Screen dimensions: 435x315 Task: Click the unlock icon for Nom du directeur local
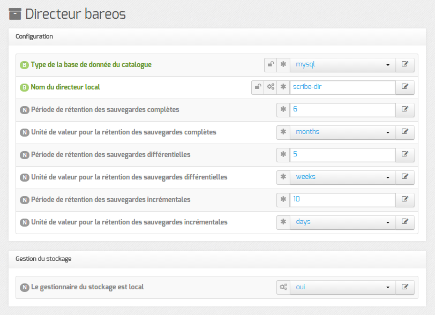pos(258,87)
